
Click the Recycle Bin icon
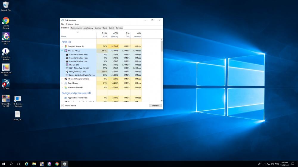[6, 5]
